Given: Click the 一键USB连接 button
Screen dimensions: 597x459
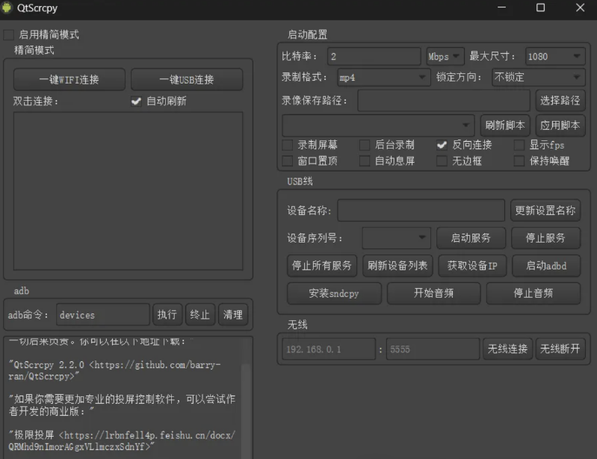Looking at the screenshot, I should [x=187, y=79].
